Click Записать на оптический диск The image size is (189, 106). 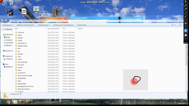tap(63, 25)
